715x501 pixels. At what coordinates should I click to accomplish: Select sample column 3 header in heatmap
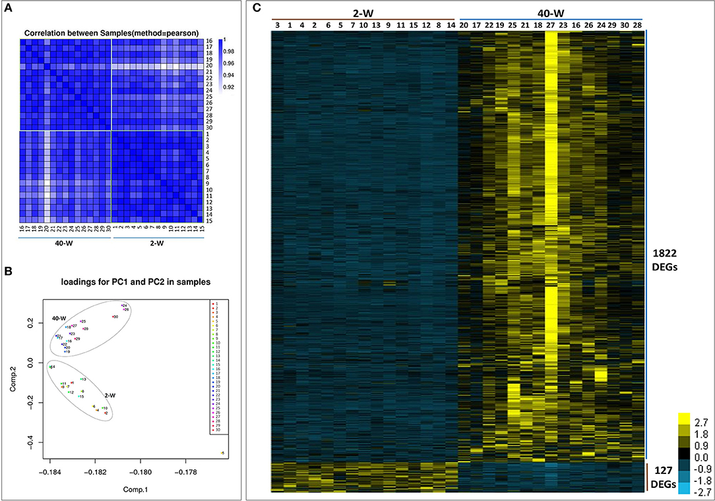[x=277, y=25]
